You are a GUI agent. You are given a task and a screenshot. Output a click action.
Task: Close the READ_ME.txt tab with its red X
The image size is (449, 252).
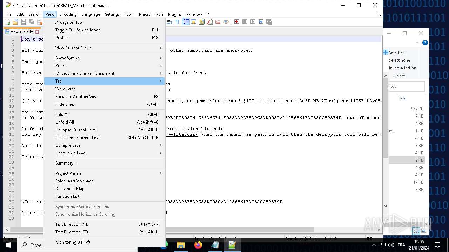tap(37, 32)
